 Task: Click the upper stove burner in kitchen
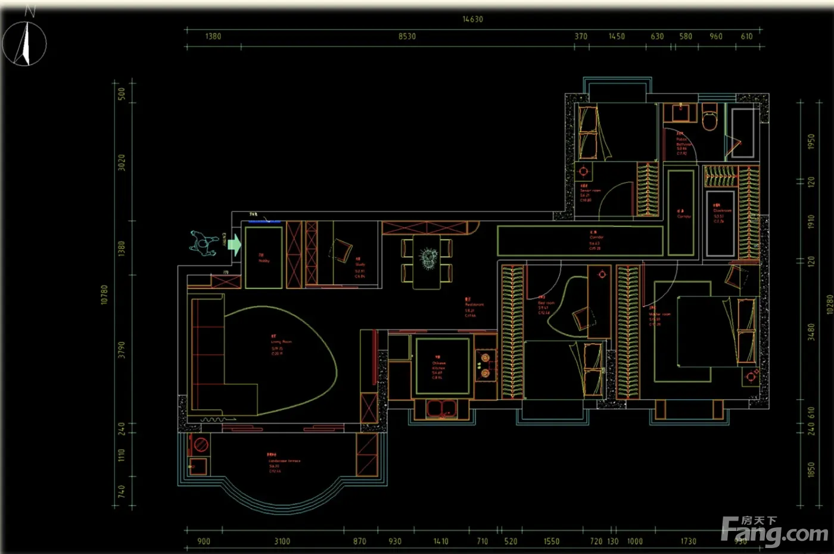[x=485, y=358]
